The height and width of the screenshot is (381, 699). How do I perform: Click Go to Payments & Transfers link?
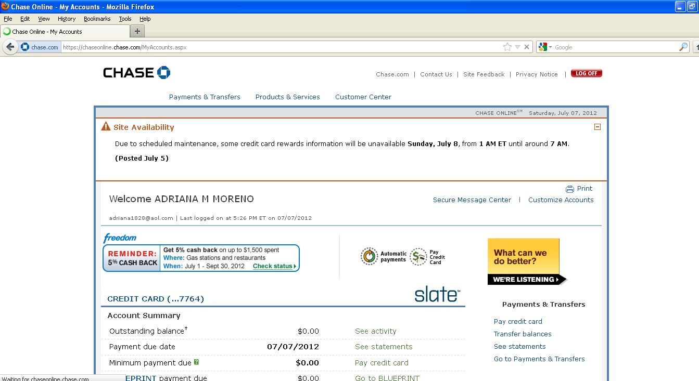tap(539, 359)
